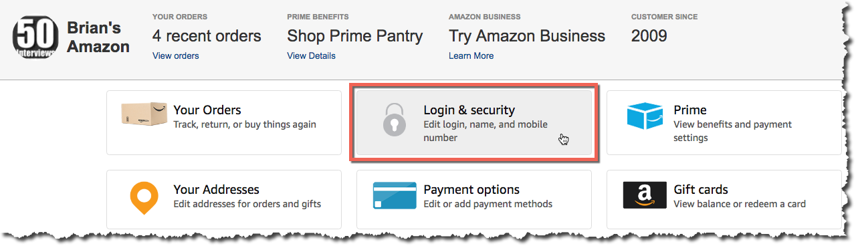Open the Your Orders heading

(x=207, y=110)
